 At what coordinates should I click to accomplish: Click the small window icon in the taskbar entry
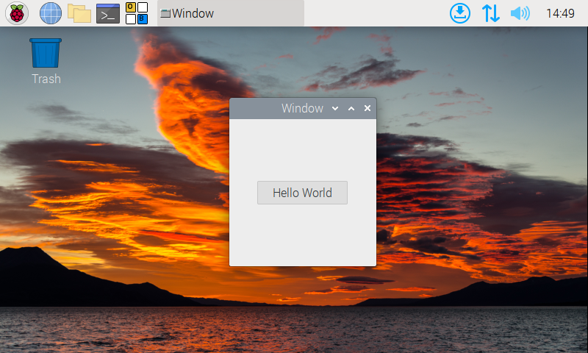[165, 13]
